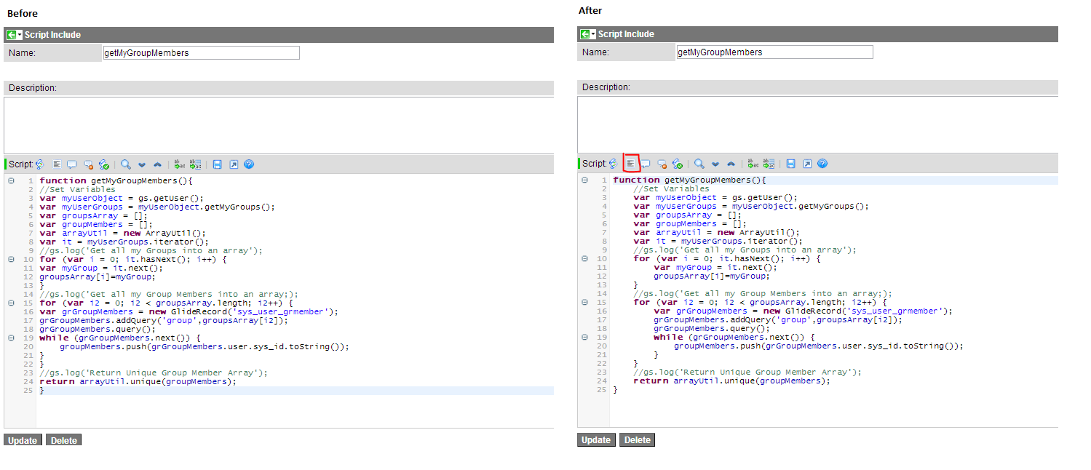Click Replace icon in Before panel toolbar
The height and width of the screenshot is (470, 1091).
click(x=180, y=164)
